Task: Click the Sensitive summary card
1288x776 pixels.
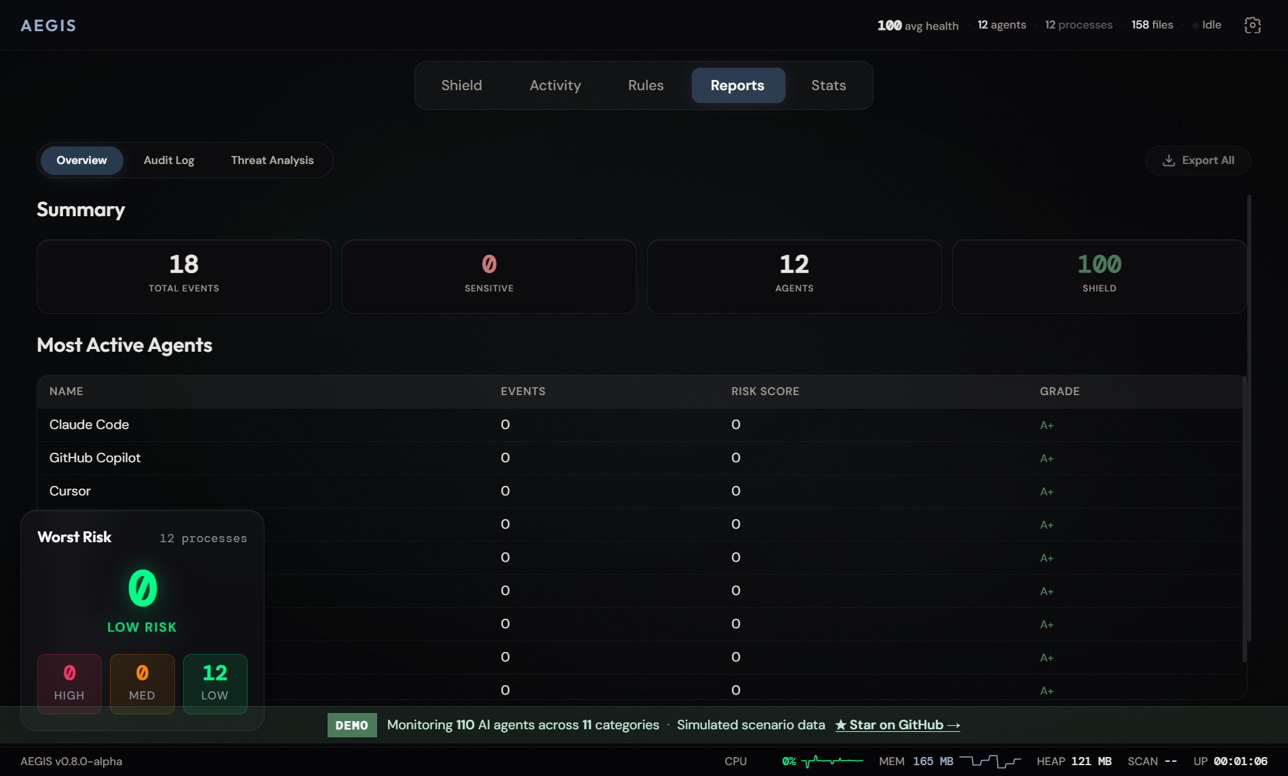Action: [x=489, y=277]
